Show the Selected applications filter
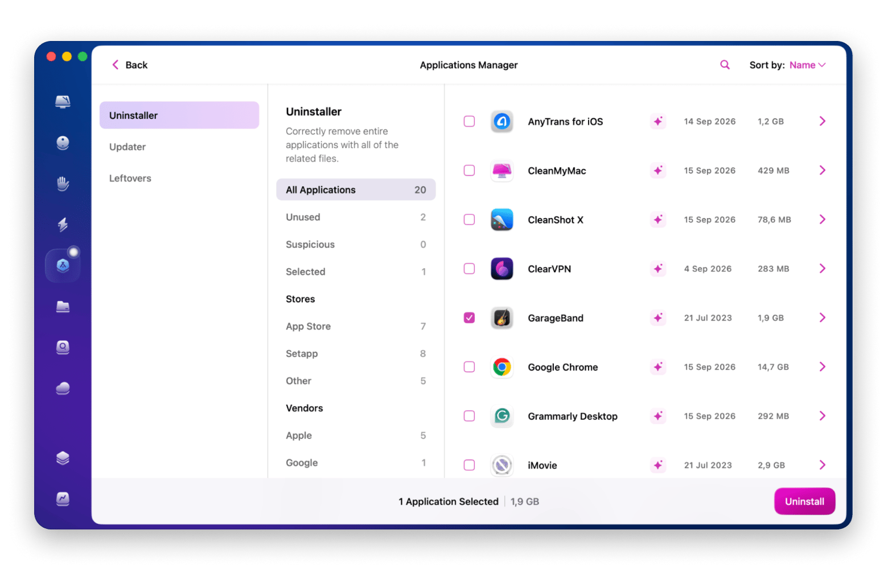This screenshot has width=888, height=575. pyautogui.click(x=356, y=272)
